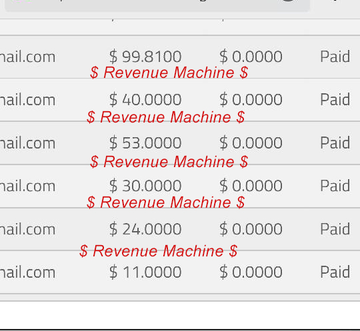Click Paid status in the 53.0000 row
360x331 pixels.
click(335, 143)
